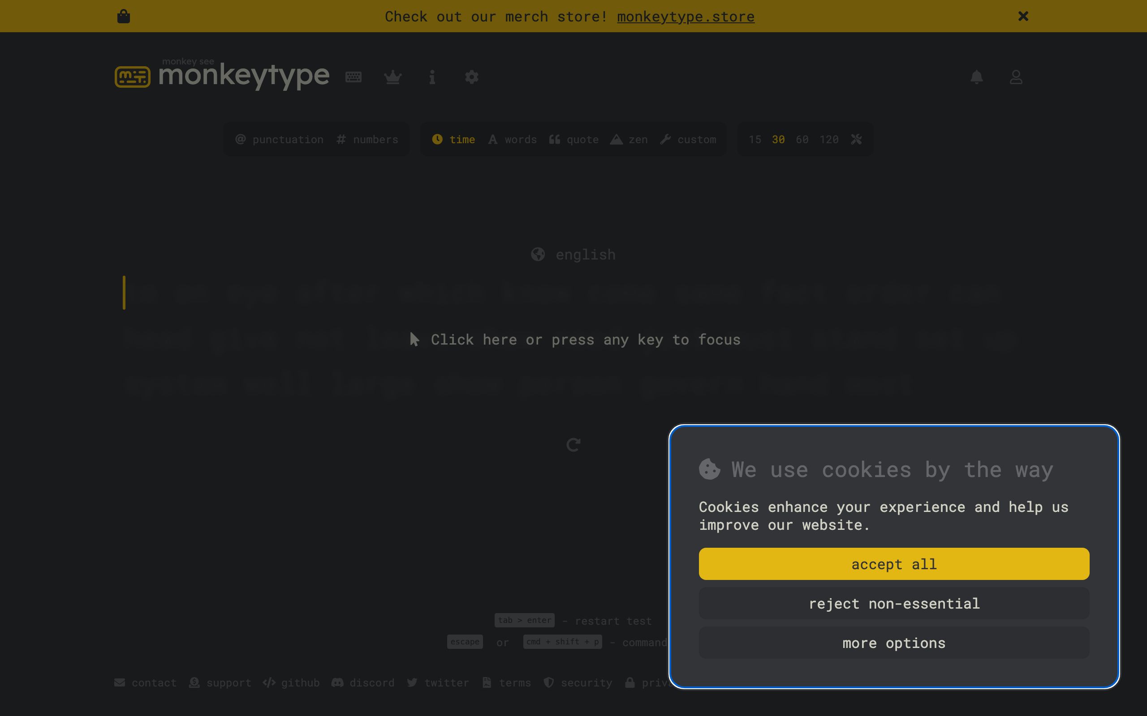This screenshot has height=716, width=1147.
Task: Open the terms footer link
Action: pos(507,682)
